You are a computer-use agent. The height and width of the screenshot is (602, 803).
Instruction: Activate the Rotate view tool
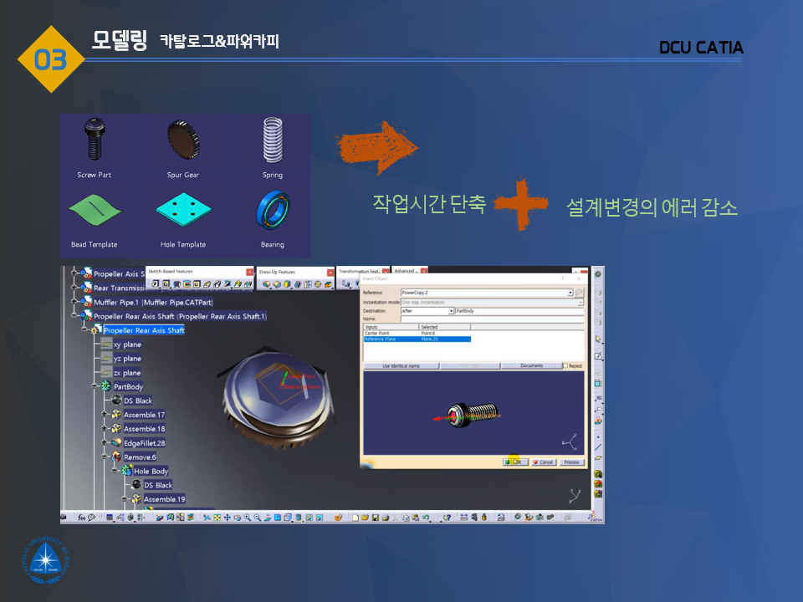[x=237, y=518]
